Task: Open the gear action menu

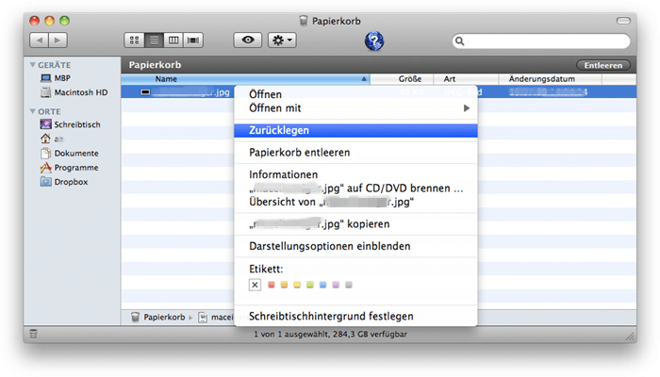Action: (282, 41)
